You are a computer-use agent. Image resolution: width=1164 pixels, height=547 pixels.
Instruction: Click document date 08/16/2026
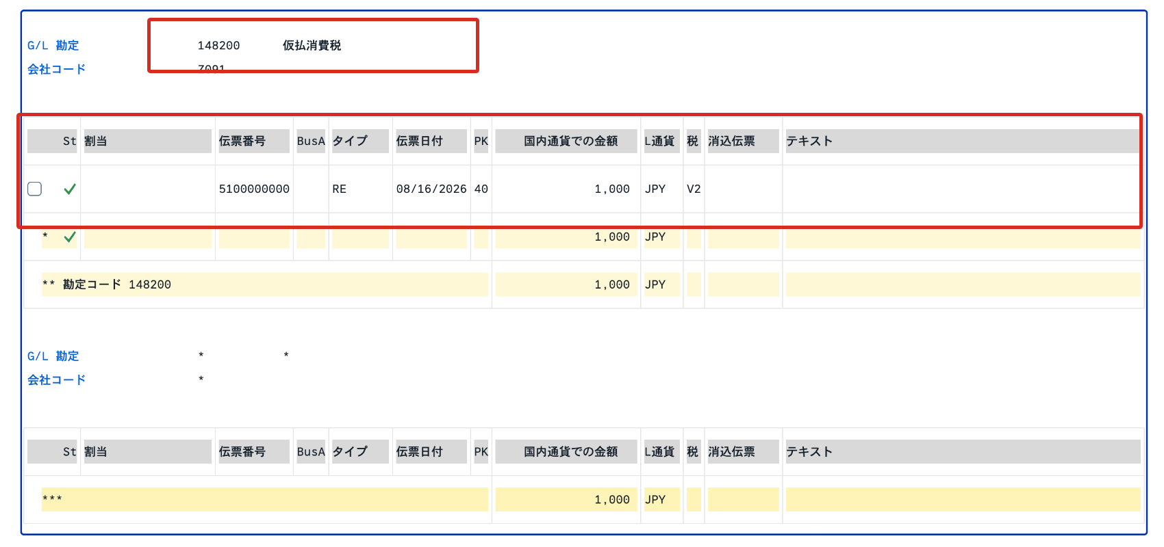point(431,189)
